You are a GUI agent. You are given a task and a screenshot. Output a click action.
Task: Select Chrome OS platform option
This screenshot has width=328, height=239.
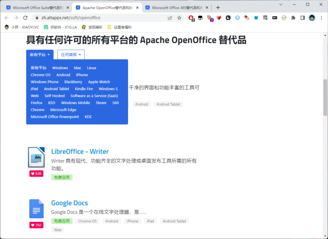[x=41, y=75]
